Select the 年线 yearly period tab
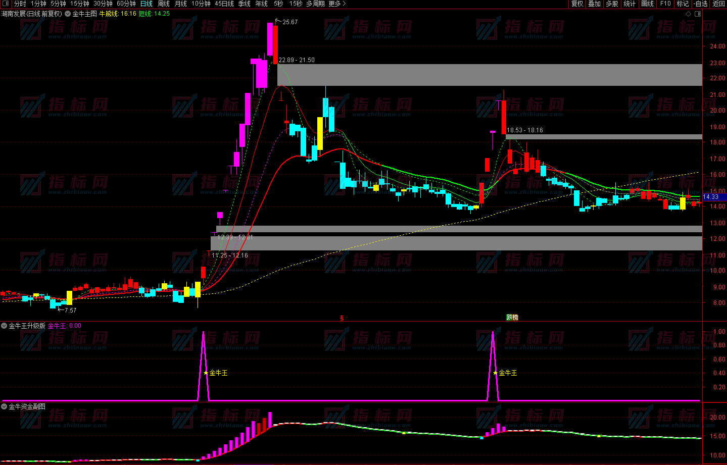Screen dimensions: 727x465 click(262, 4)
